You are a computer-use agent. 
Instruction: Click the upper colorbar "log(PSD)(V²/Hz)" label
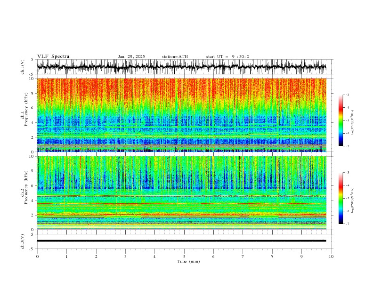(x=352, y=123)
